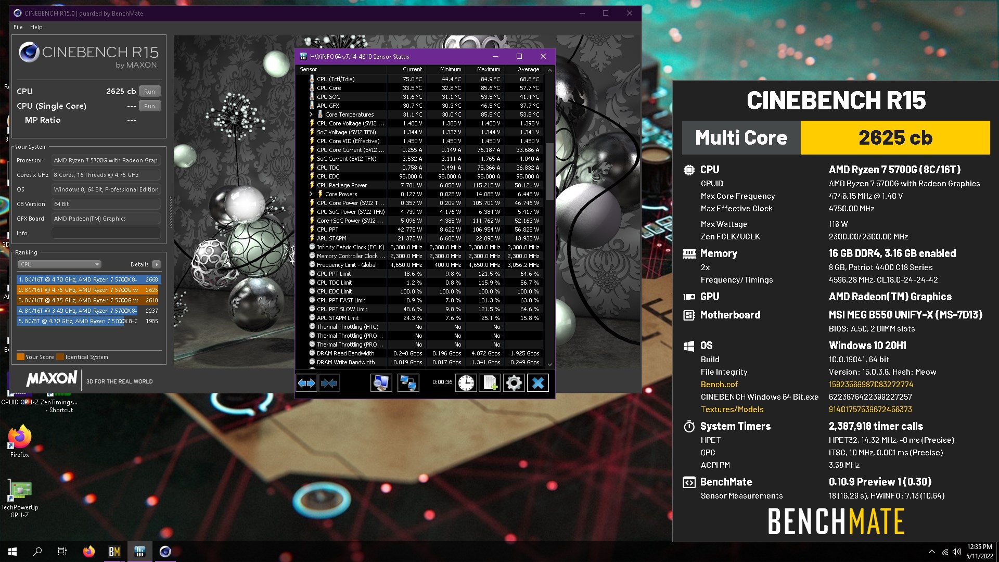Expand HWiNFO columns with blue arrows button
Screen dimensions: 999x562
click(306, 384)
